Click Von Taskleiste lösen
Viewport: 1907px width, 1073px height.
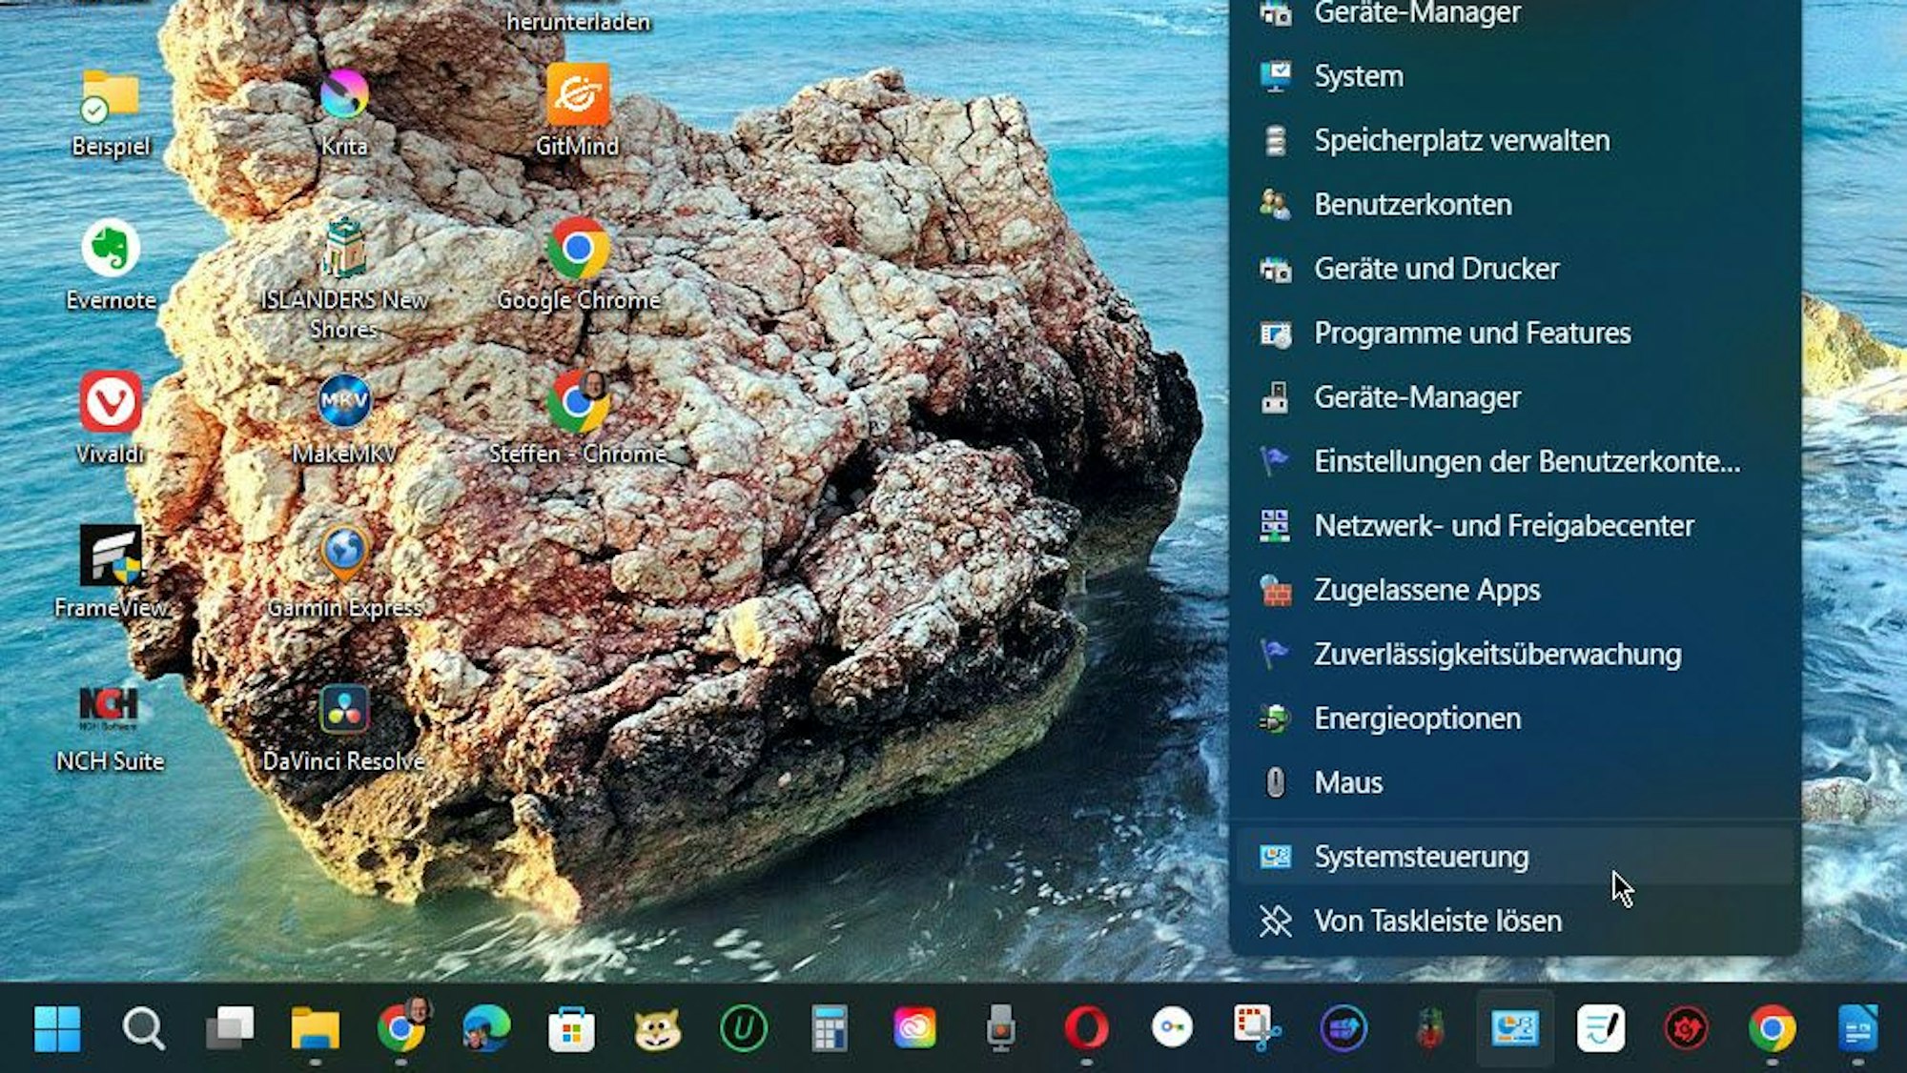[1438, 921]
